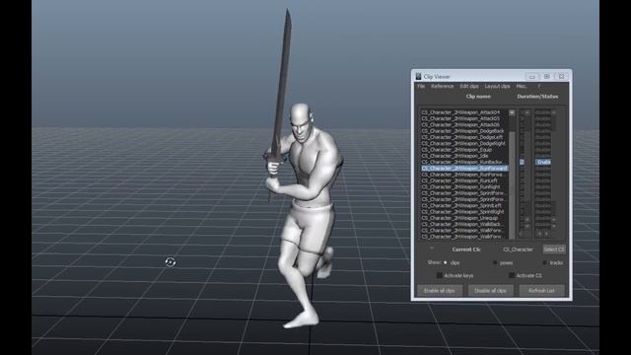
Task: Click the Duration/Status column header
Action: 537,97
